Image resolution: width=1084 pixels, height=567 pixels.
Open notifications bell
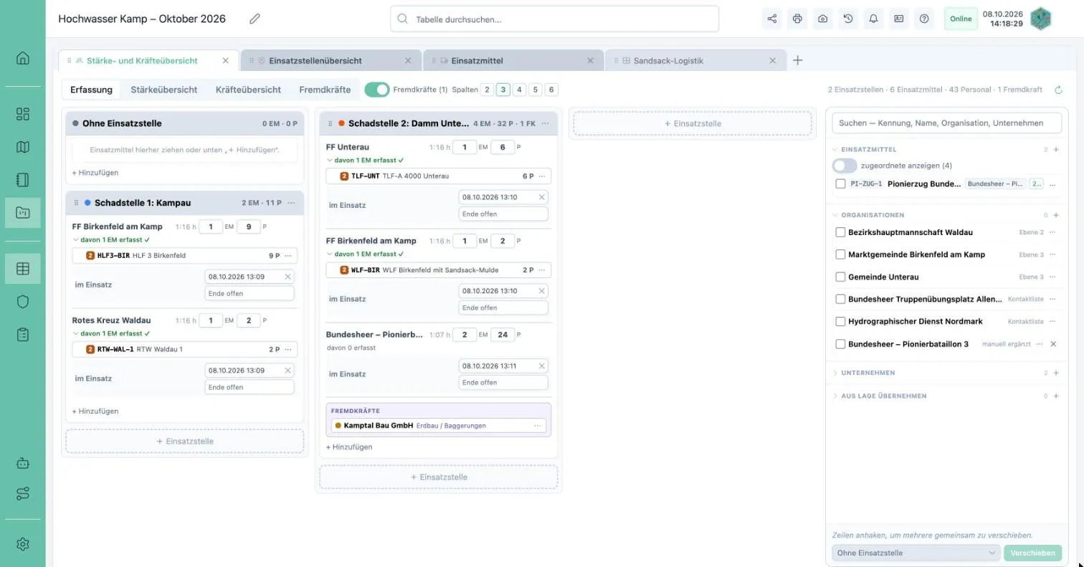click(873, 19)
